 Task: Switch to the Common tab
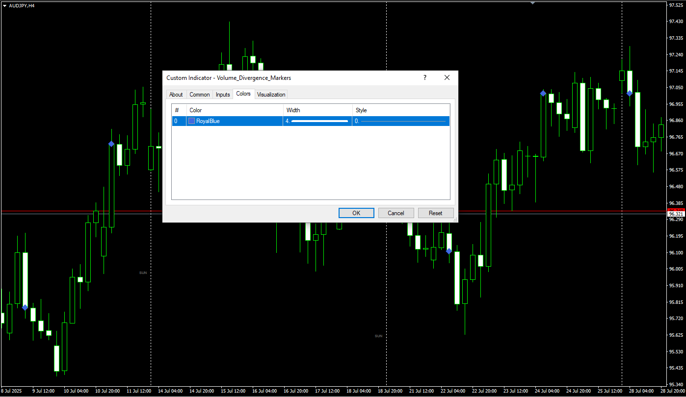coord(200,95)
